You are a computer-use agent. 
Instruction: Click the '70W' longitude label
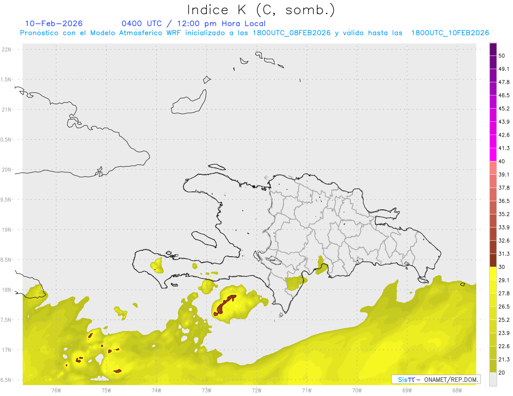357,390
